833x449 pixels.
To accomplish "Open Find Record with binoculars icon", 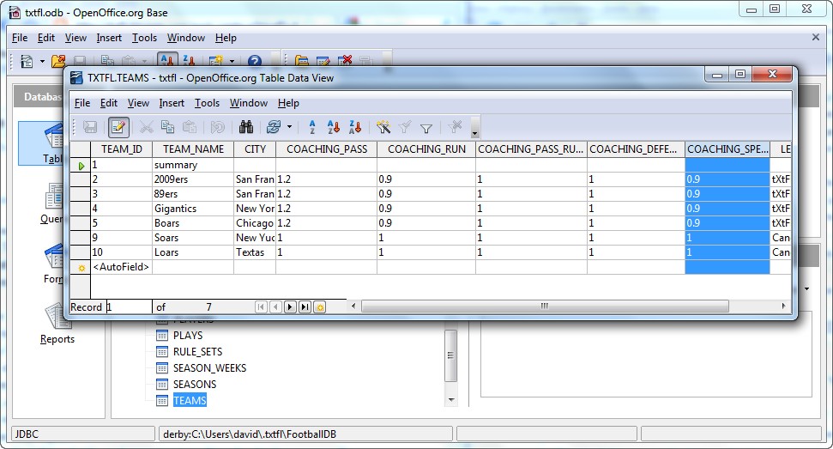I will pyautogui.click(x=246, y=127).
